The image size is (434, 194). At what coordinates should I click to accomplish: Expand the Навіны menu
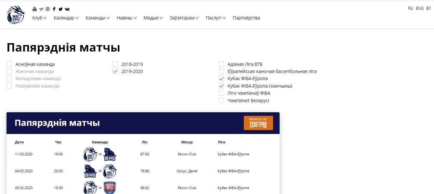[x=127, y=18]
